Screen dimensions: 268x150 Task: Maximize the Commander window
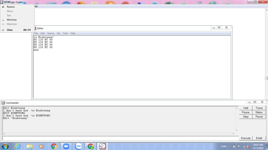coord(255,102)
